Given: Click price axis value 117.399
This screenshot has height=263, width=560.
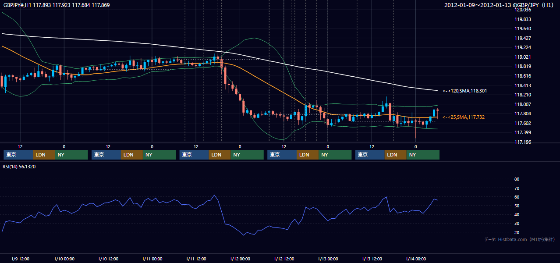Looking at the screenshot, I should click(522, 132).
